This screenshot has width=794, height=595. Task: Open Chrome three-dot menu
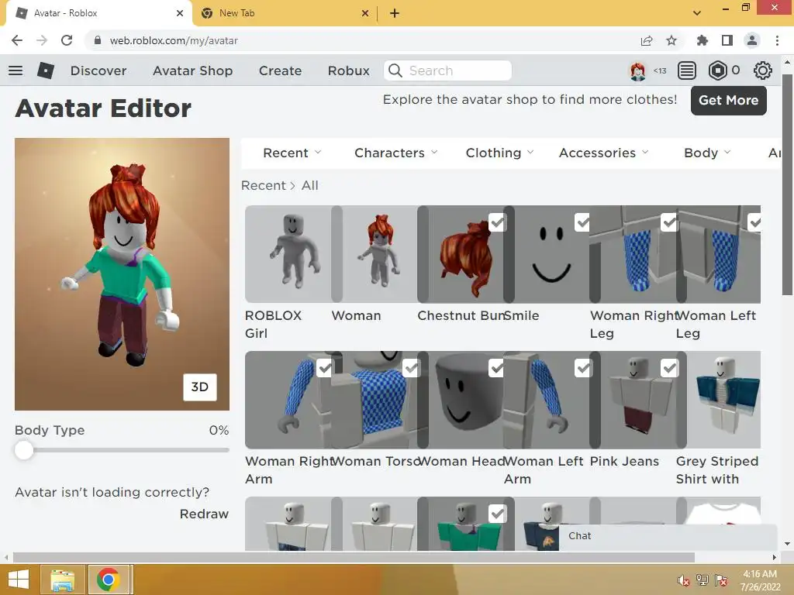[777, 40]
